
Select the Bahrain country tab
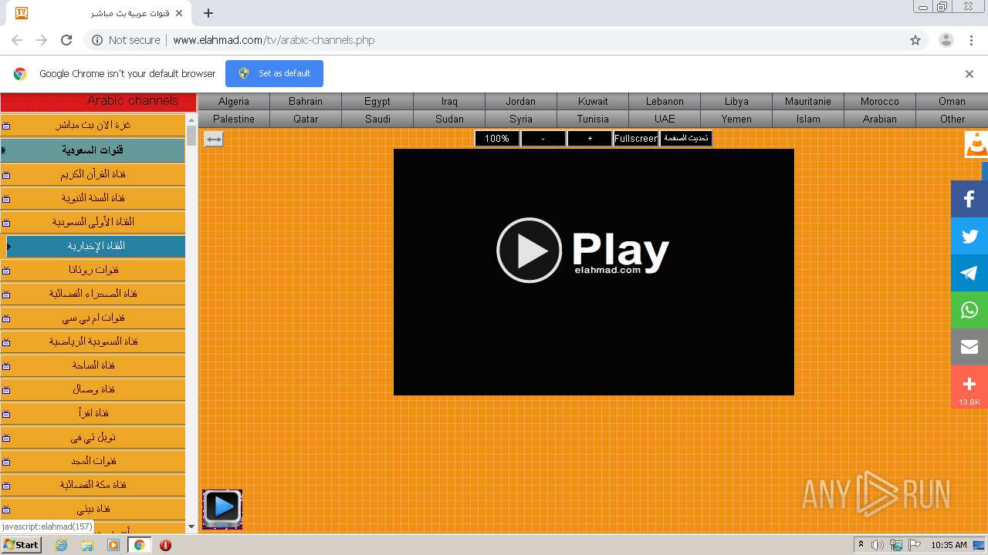tap(306, 101)
